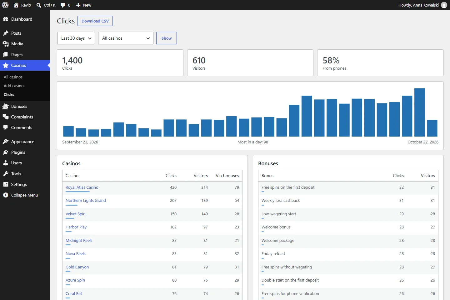Open the Northern Lights Grand link

[x=86, y=200]
